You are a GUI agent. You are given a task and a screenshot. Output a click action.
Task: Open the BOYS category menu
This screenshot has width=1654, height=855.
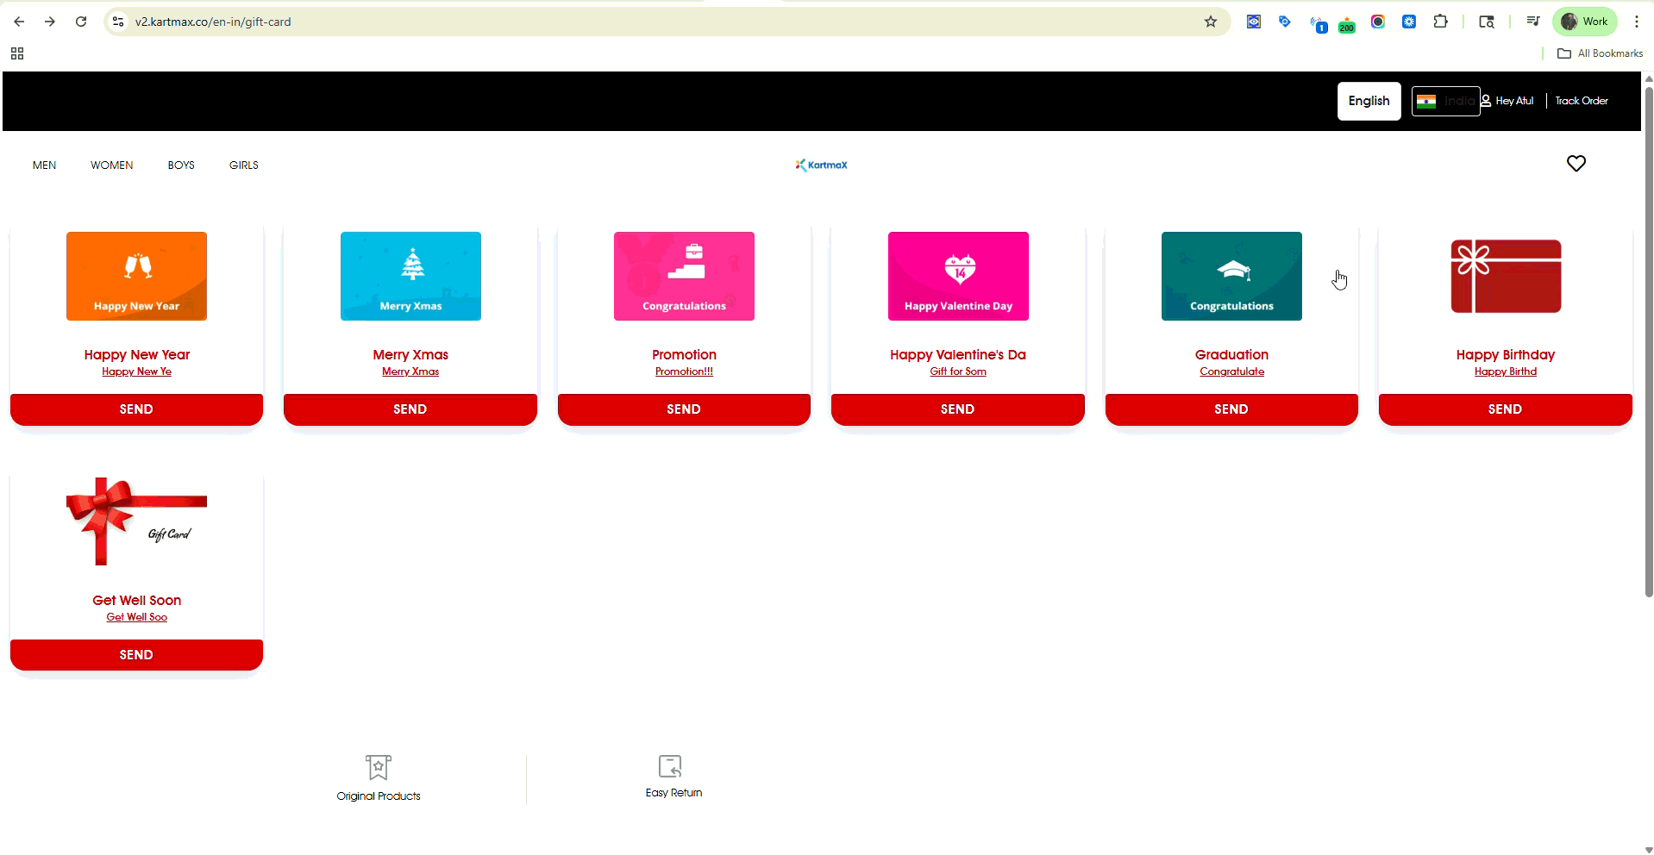tap(181, 165)
